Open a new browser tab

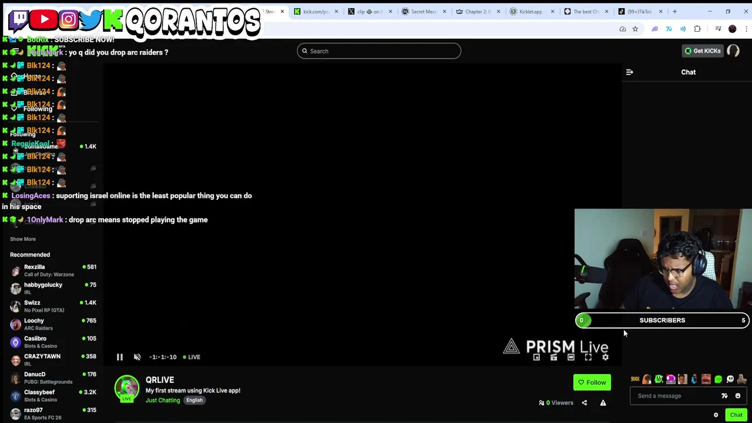pos(674,12)
